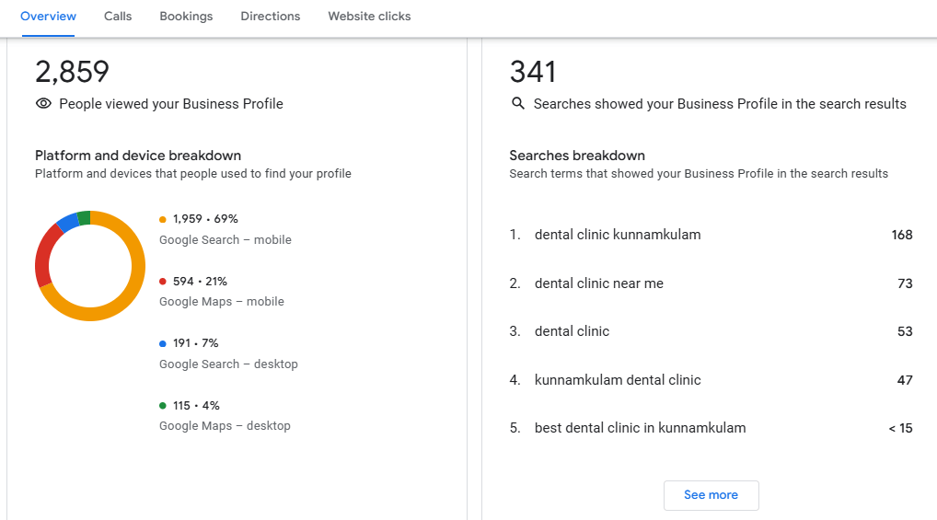Click the eye icon beside profile views

(x=43, y=104)
